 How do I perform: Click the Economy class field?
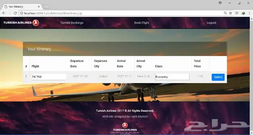pyautogui.click(x=172, y=77)
